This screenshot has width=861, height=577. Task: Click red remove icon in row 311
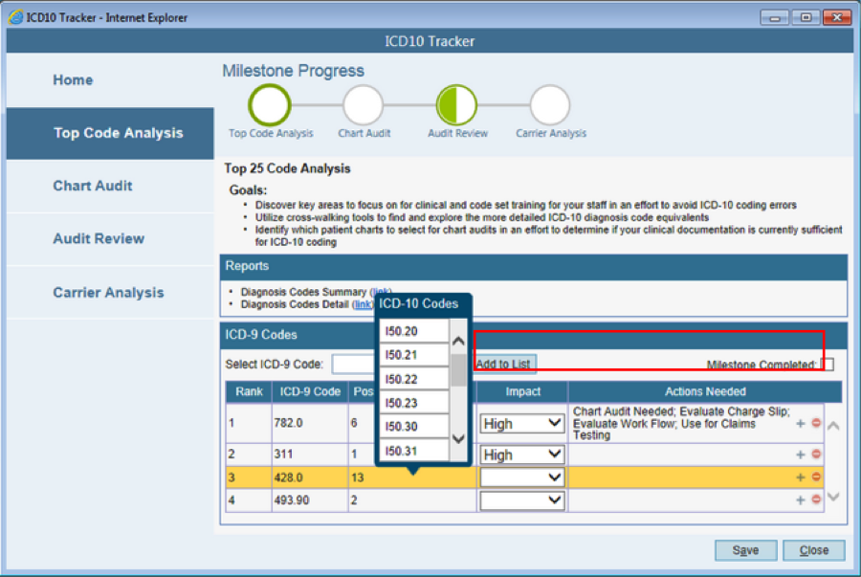(816, 454)
